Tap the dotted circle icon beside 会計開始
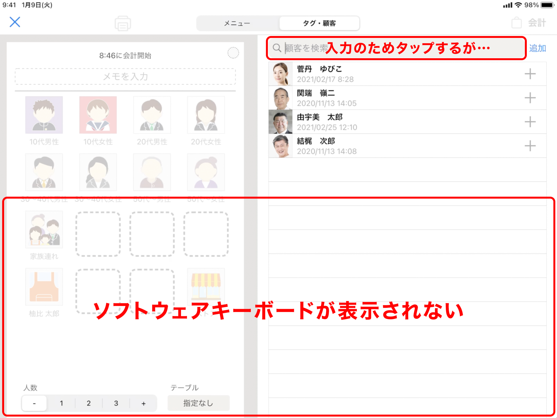The image size is (557, 418). pos(233,53)
